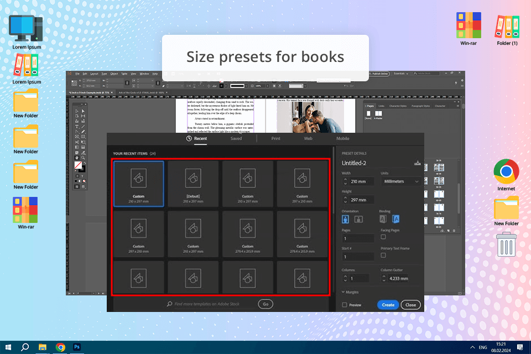Image resolution: width=531 pixels, height=354 pixels.
Task: Open Photoshop from the Windows taskbar
Action: coord(77,347)
